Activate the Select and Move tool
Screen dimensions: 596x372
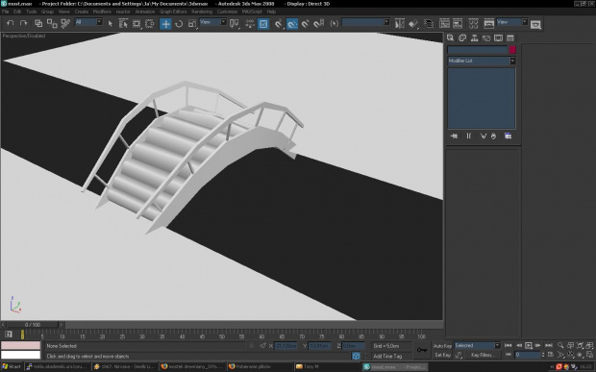(x=165, y=24)
